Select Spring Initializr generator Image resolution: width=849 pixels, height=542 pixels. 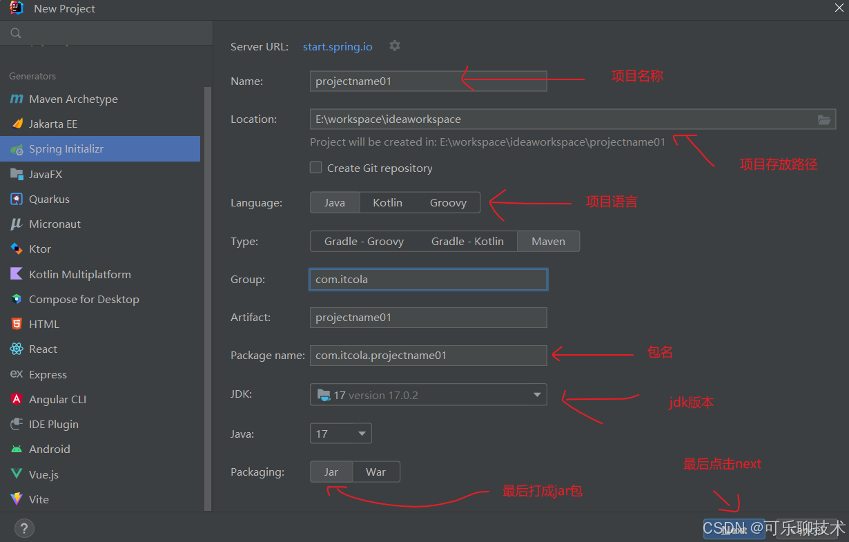point(100,148)
